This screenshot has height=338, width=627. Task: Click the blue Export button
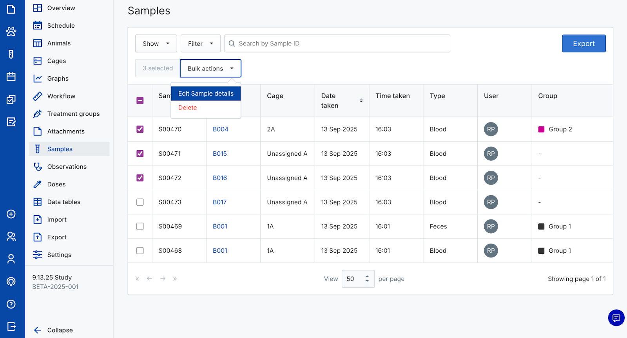pos(584,43)
